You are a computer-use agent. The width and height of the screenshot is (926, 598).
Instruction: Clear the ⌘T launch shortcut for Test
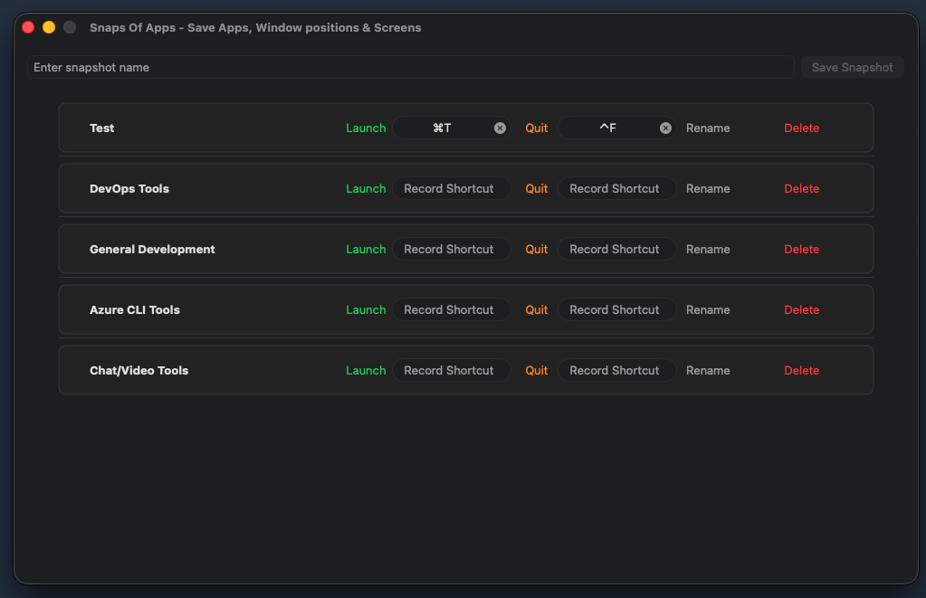point(499,128)
